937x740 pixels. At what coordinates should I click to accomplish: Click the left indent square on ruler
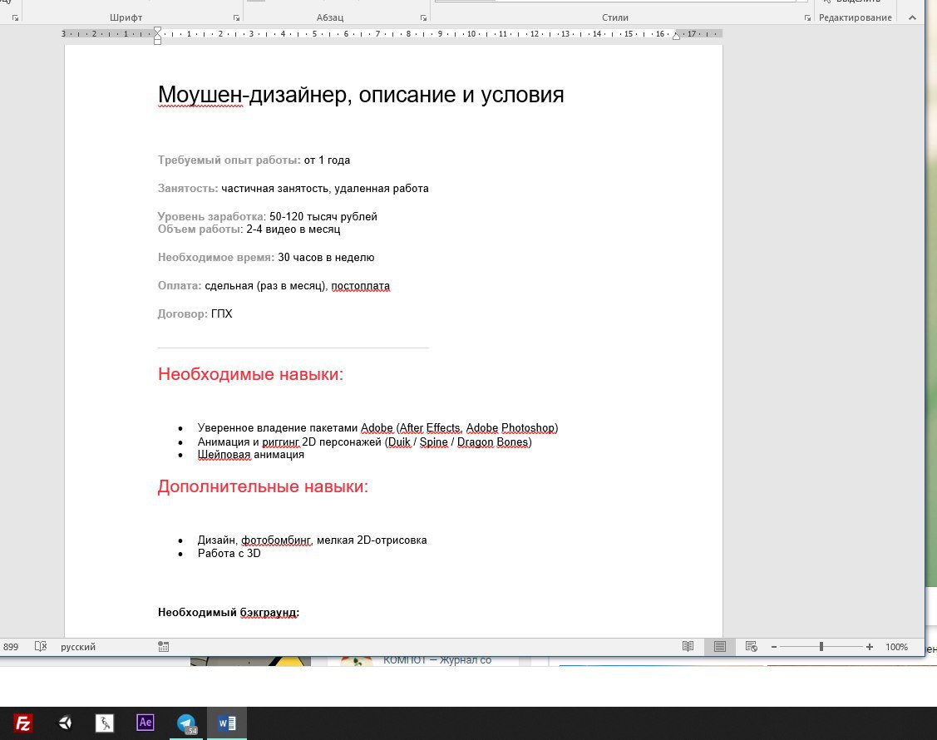[157, 42]
